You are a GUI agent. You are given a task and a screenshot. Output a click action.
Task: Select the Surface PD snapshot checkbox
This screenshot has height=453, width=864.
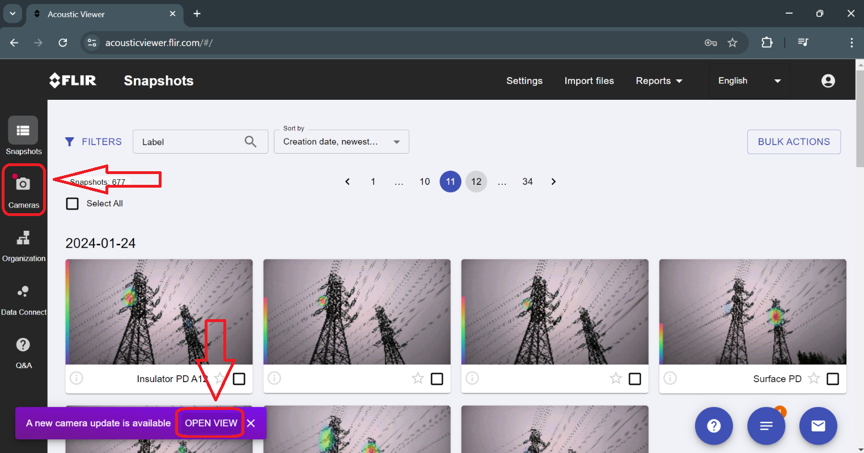coord(832,379)
